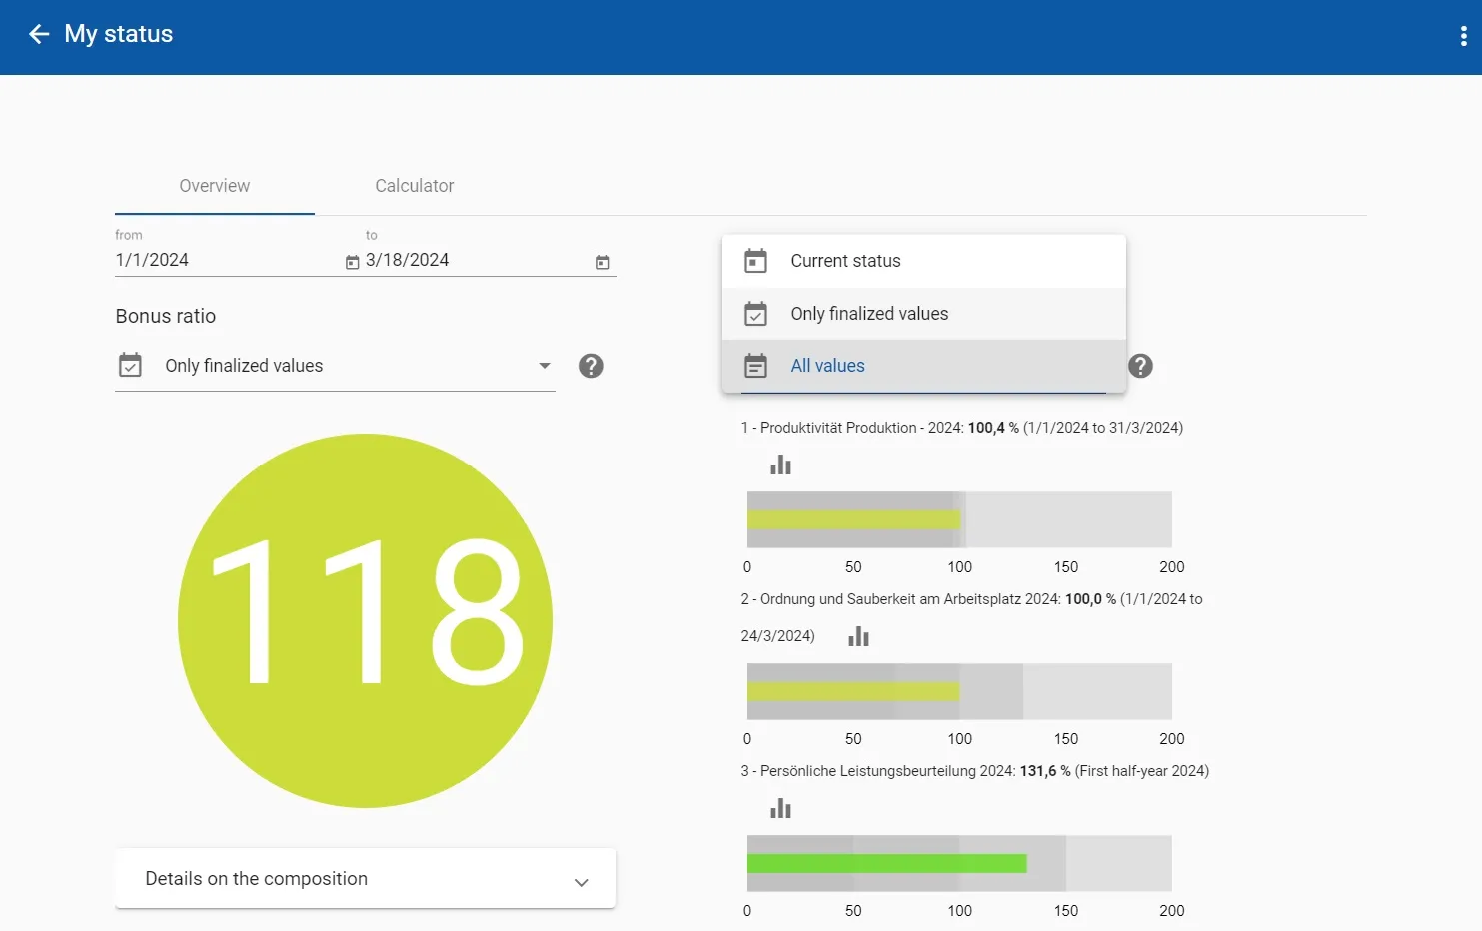This screenshot has width=1482, height=931.
Task: Open bar chart icon for Ordnung und Sauberkeit
Action: [x=858, y=637]
